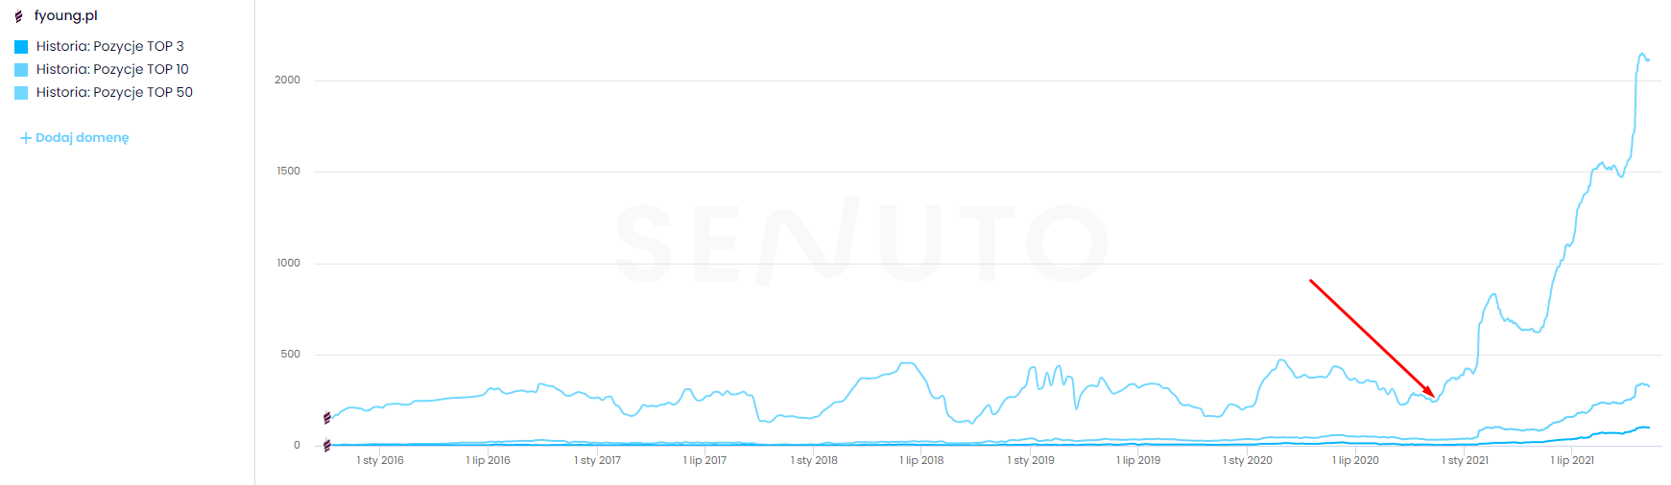Screen dimensions: 1671x485
Task: Click the peak of the TOP 50 line
Action: click(x=1642, y=54)
